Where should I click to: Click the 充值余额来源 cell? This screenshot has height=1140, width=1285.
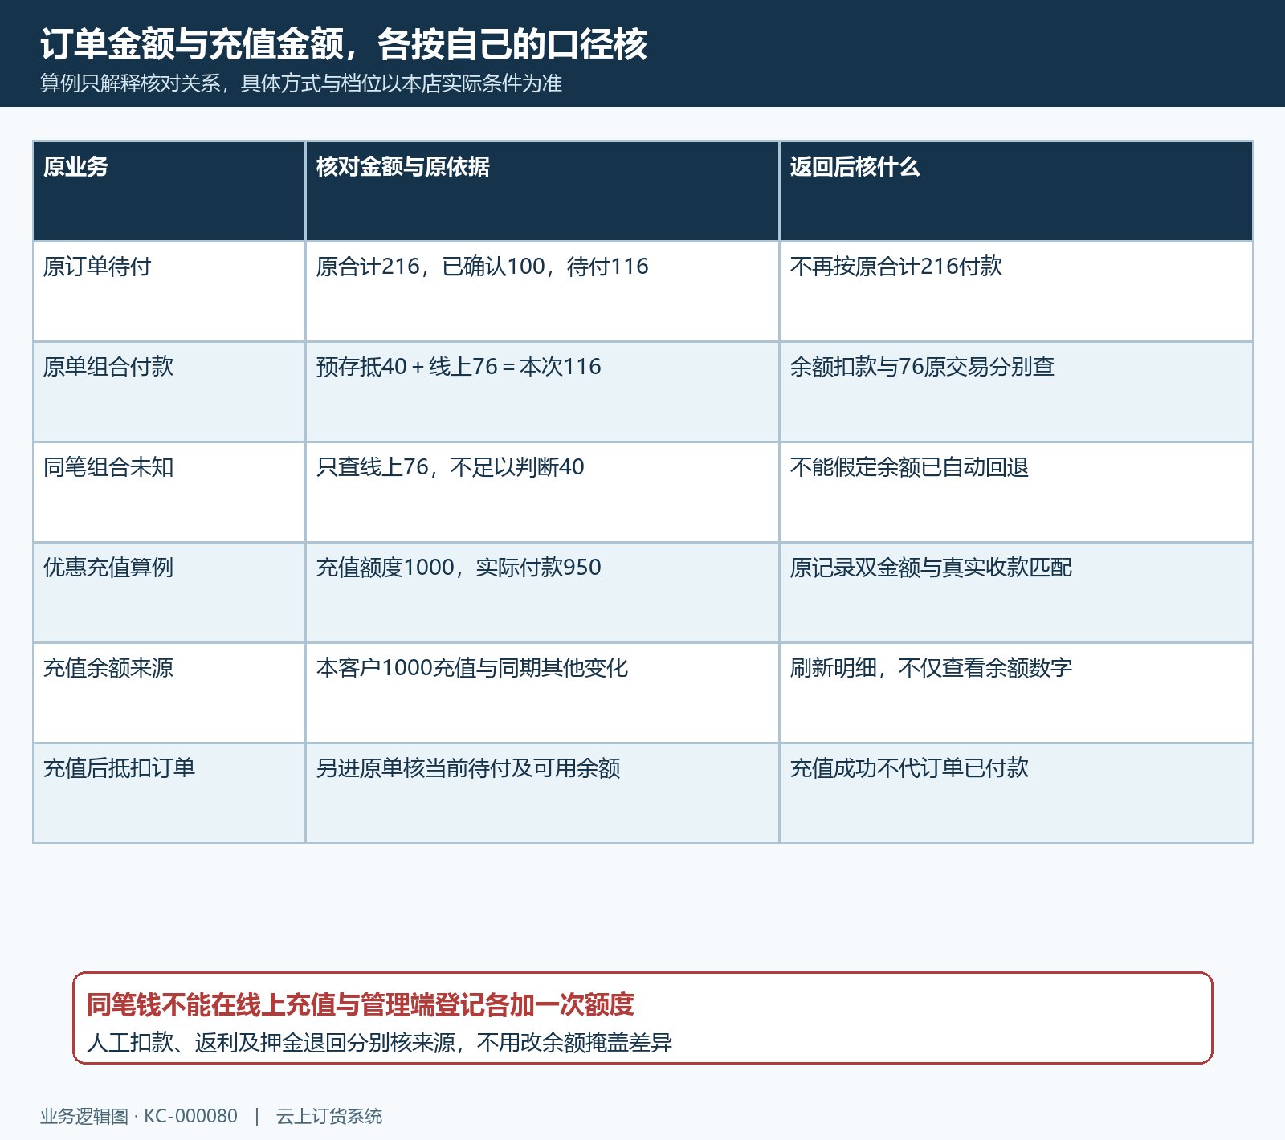coord(169,693)
